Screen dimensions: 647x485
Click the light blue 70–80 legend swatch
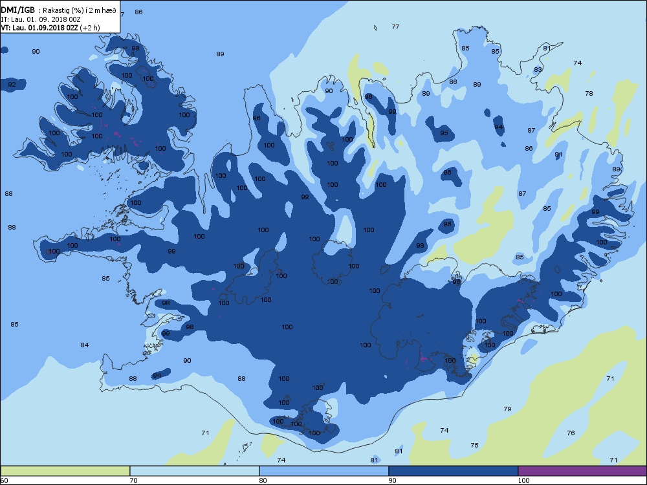click(x=194, y=471)
